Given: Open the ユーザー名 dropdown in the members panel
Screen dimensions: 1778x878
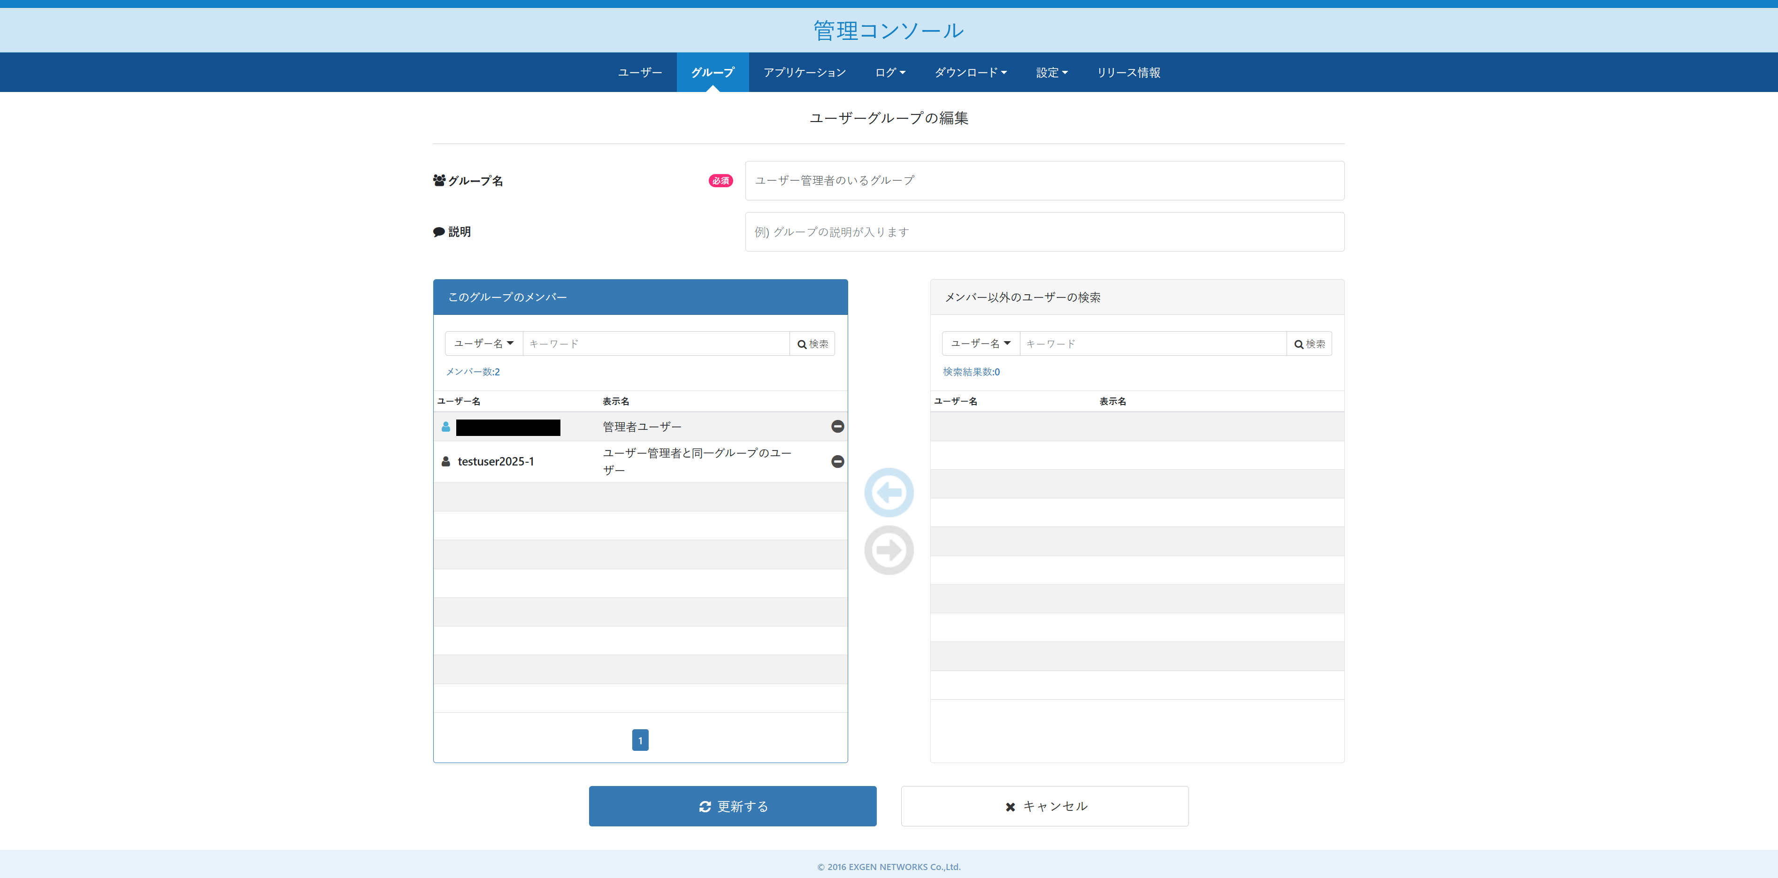Looking at the screenshot, I should click(x=483, y=343).
